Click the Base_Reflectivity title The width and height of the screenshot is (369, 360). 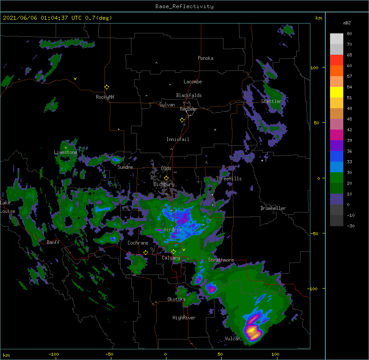[184, 6]
